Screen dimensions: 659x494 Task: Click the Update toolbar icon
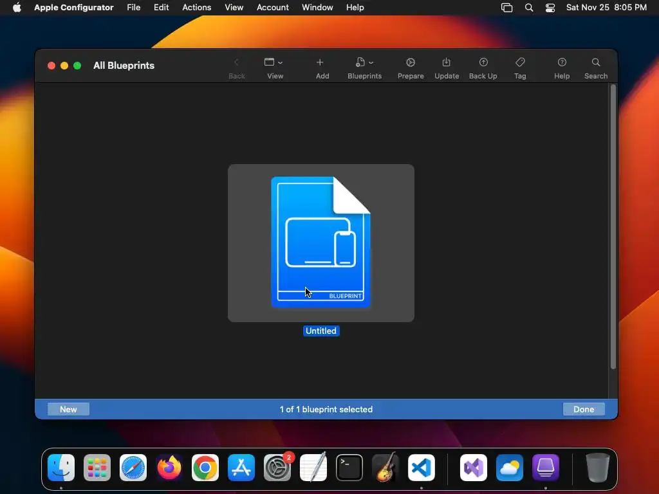[x=446, y=68]
